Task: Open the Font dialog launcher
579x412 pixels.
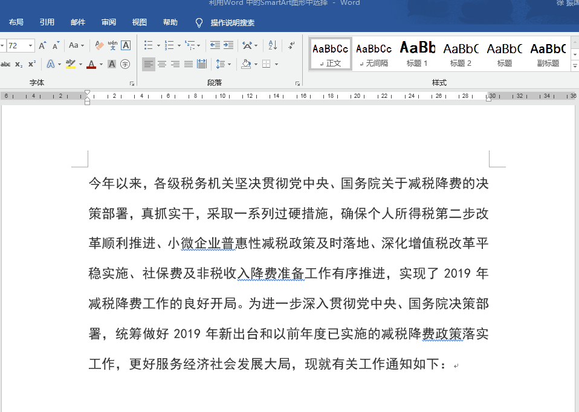Action: [x=132, y=84]
